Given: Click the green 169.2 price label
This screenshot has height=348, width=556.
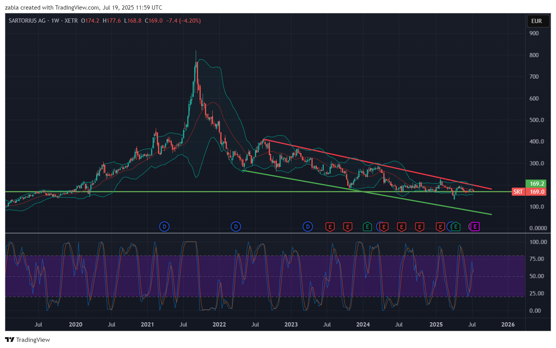Looking at the screenshot, I should pos(537,184).
